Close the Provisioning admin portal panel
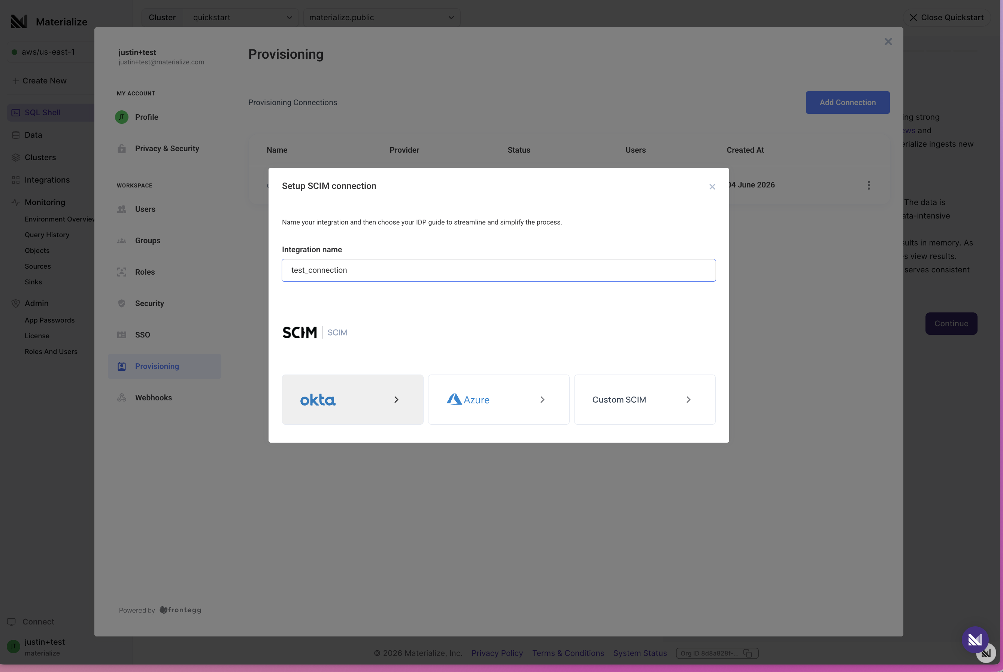 (x=888, y=42)
